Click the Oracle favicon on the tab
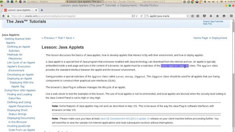The height and width of the screenshot is (132, 235). [6, 10]
